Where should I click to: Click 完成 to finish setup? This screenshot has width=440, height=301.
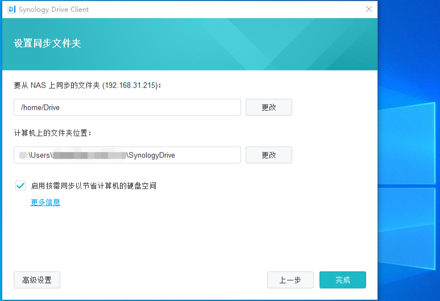[x=342, y=280]
